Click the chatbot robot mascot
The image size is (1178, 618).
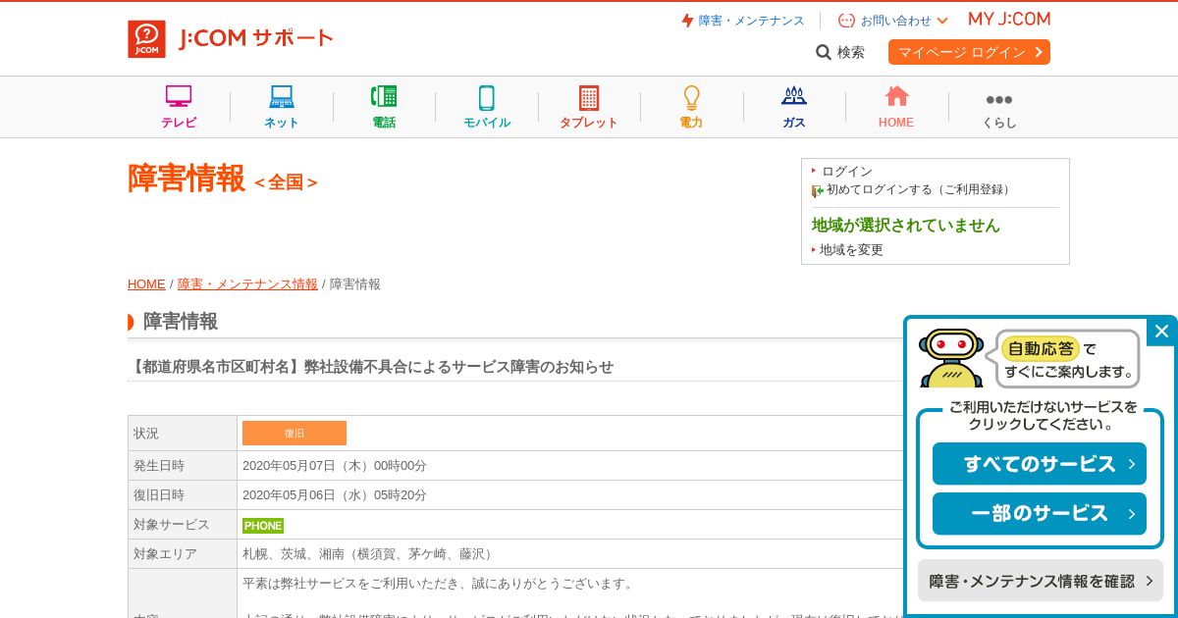coord(950,358)
